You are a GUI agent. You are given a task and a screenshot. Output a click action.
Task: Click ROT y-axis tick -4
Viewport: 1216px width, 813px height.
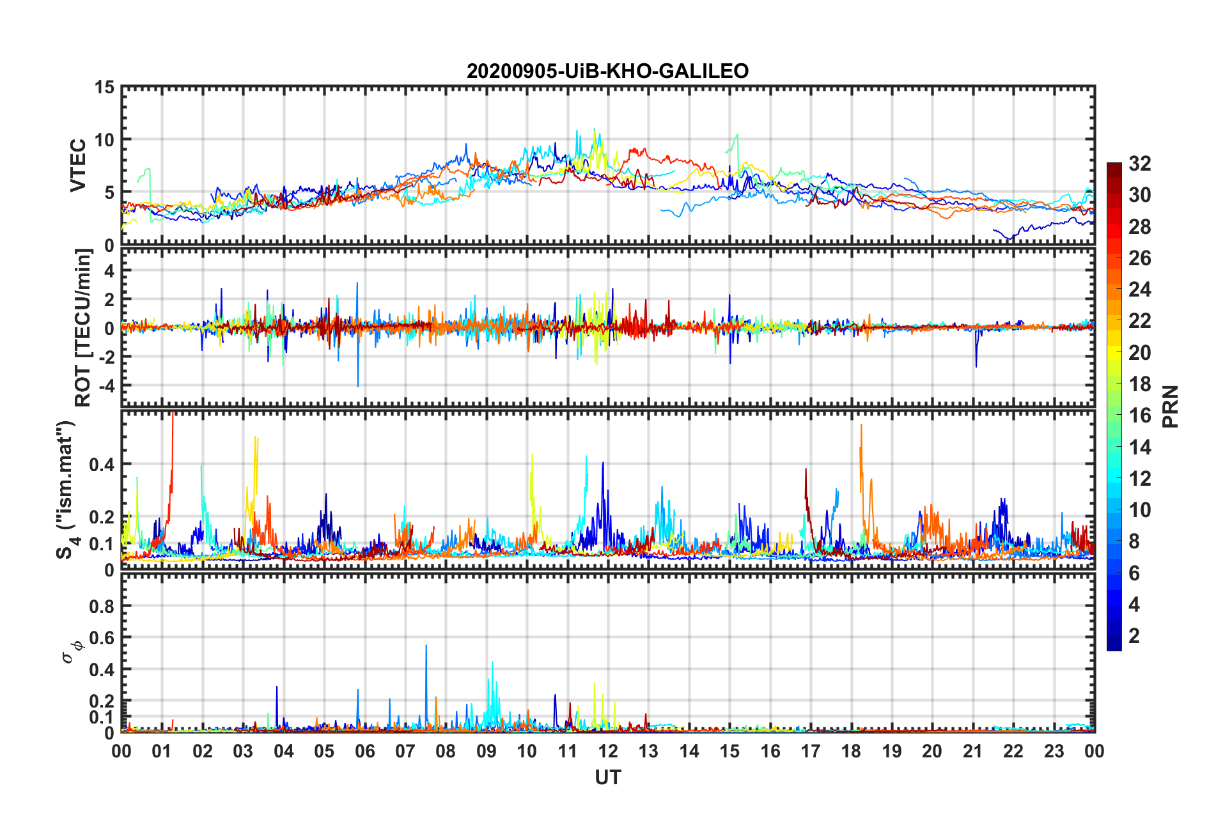coord(107,386)
